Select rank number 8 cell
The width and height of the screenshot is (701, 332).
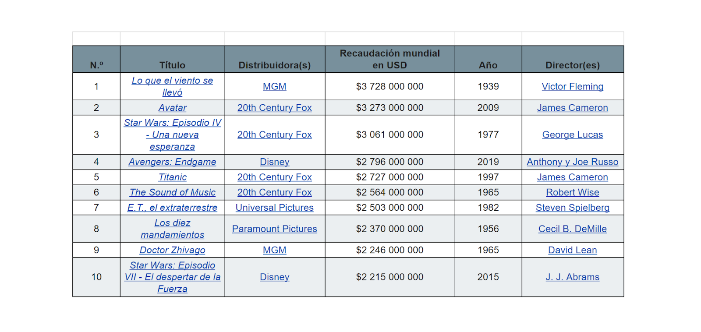click(x=96, y=229)
